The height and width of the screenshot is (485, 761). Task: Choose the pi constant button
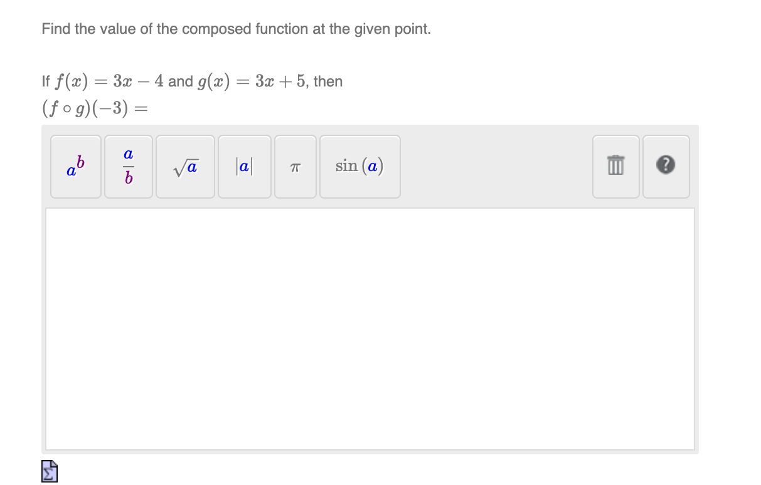tap(295, 167)
